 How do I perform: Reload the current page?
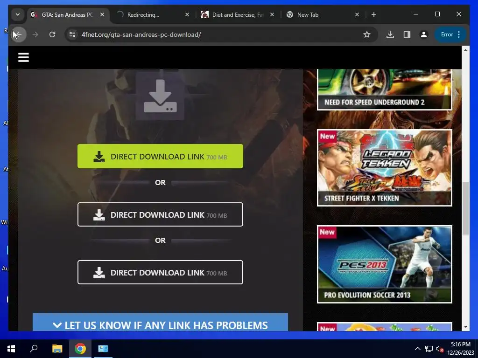tap(52, 34)
